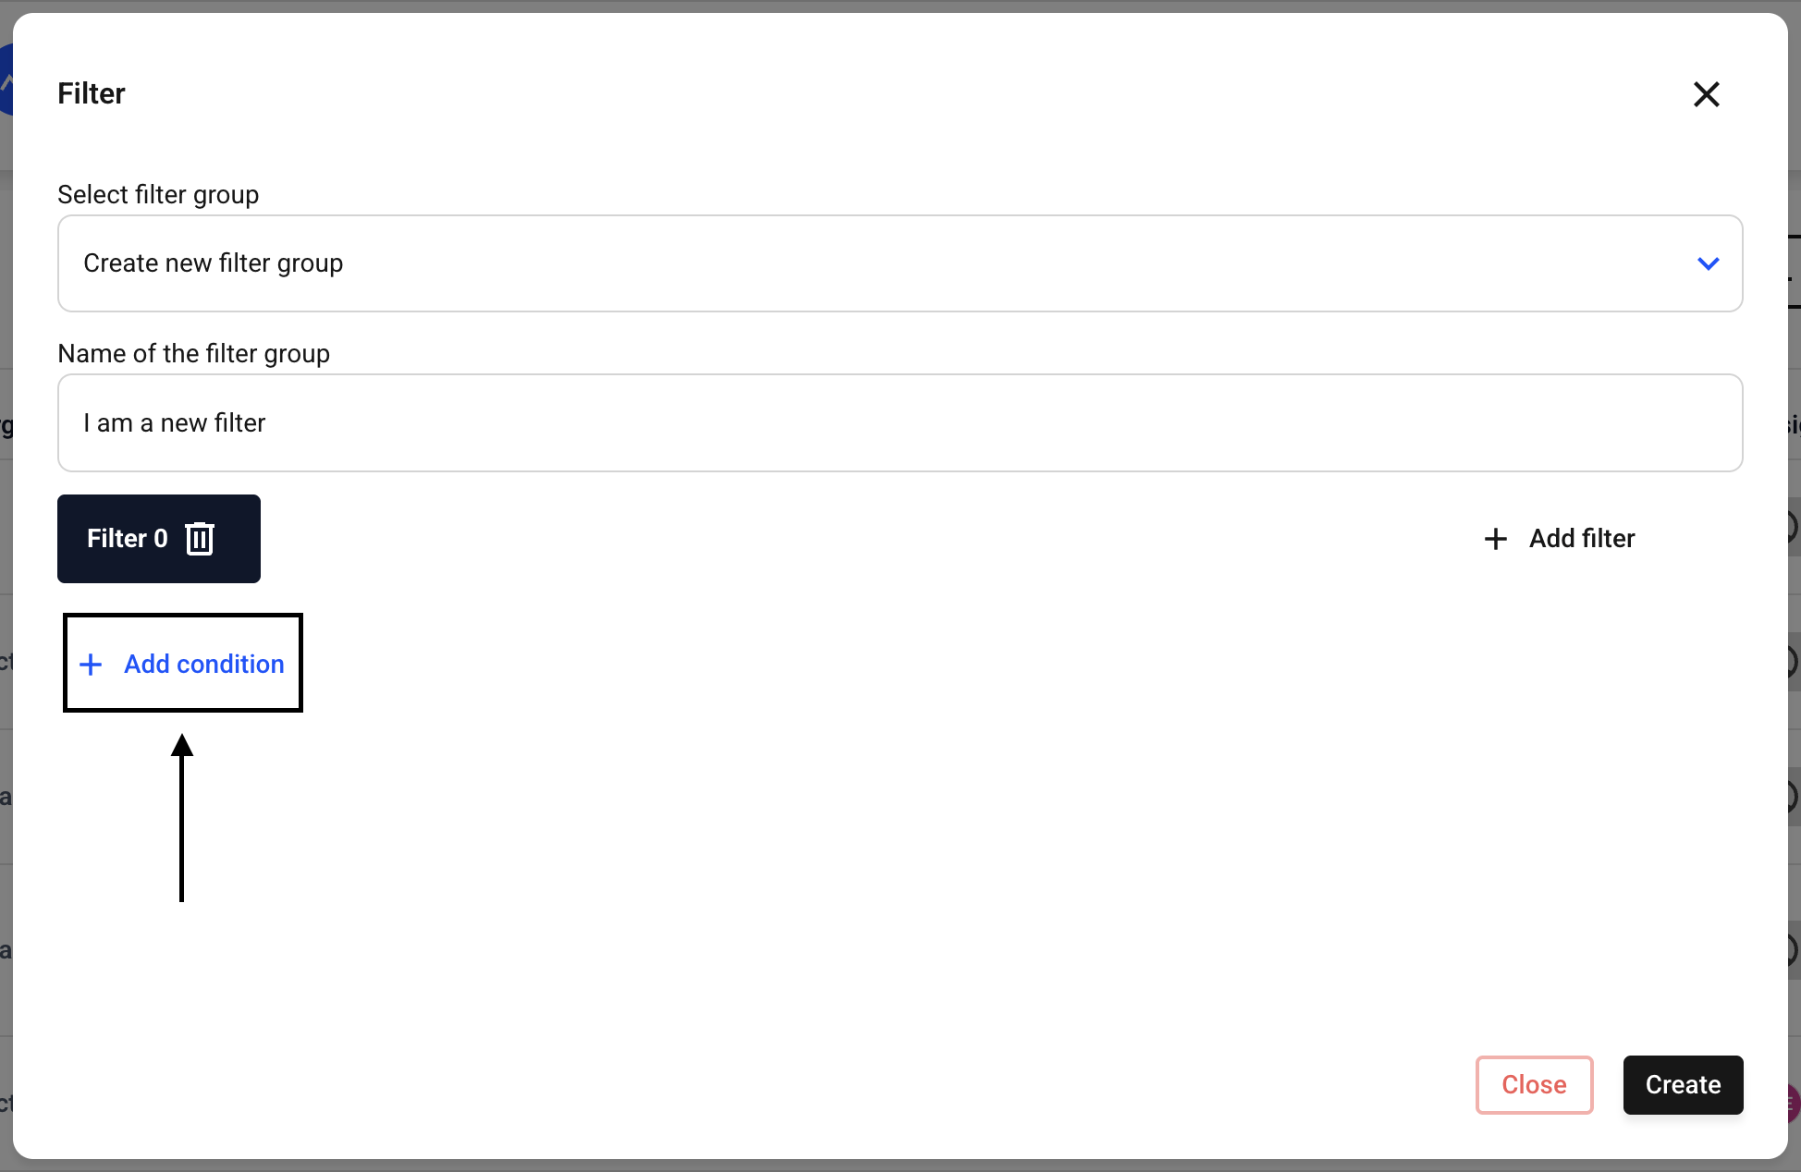Click the pink circle behind the dialog's bottom-right
1801x1172 pixels.
pos(1793,1103)
